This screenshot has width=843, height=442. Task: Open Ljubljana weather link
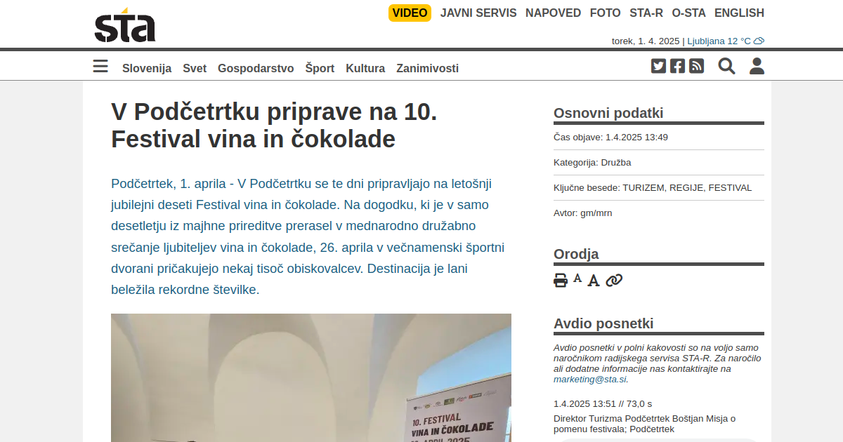coord(725,41)
